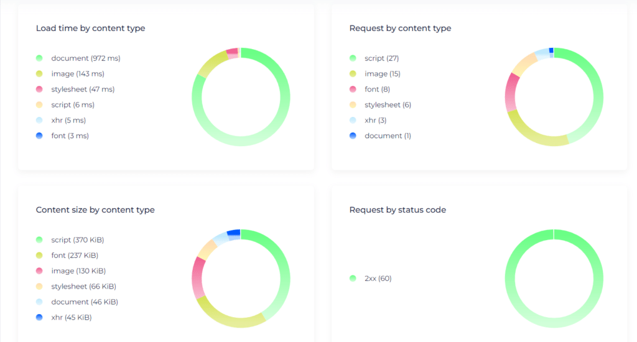Click the blue dot next to font (3 ms)
Screen dimensions: 637x342
coord(39,136)
